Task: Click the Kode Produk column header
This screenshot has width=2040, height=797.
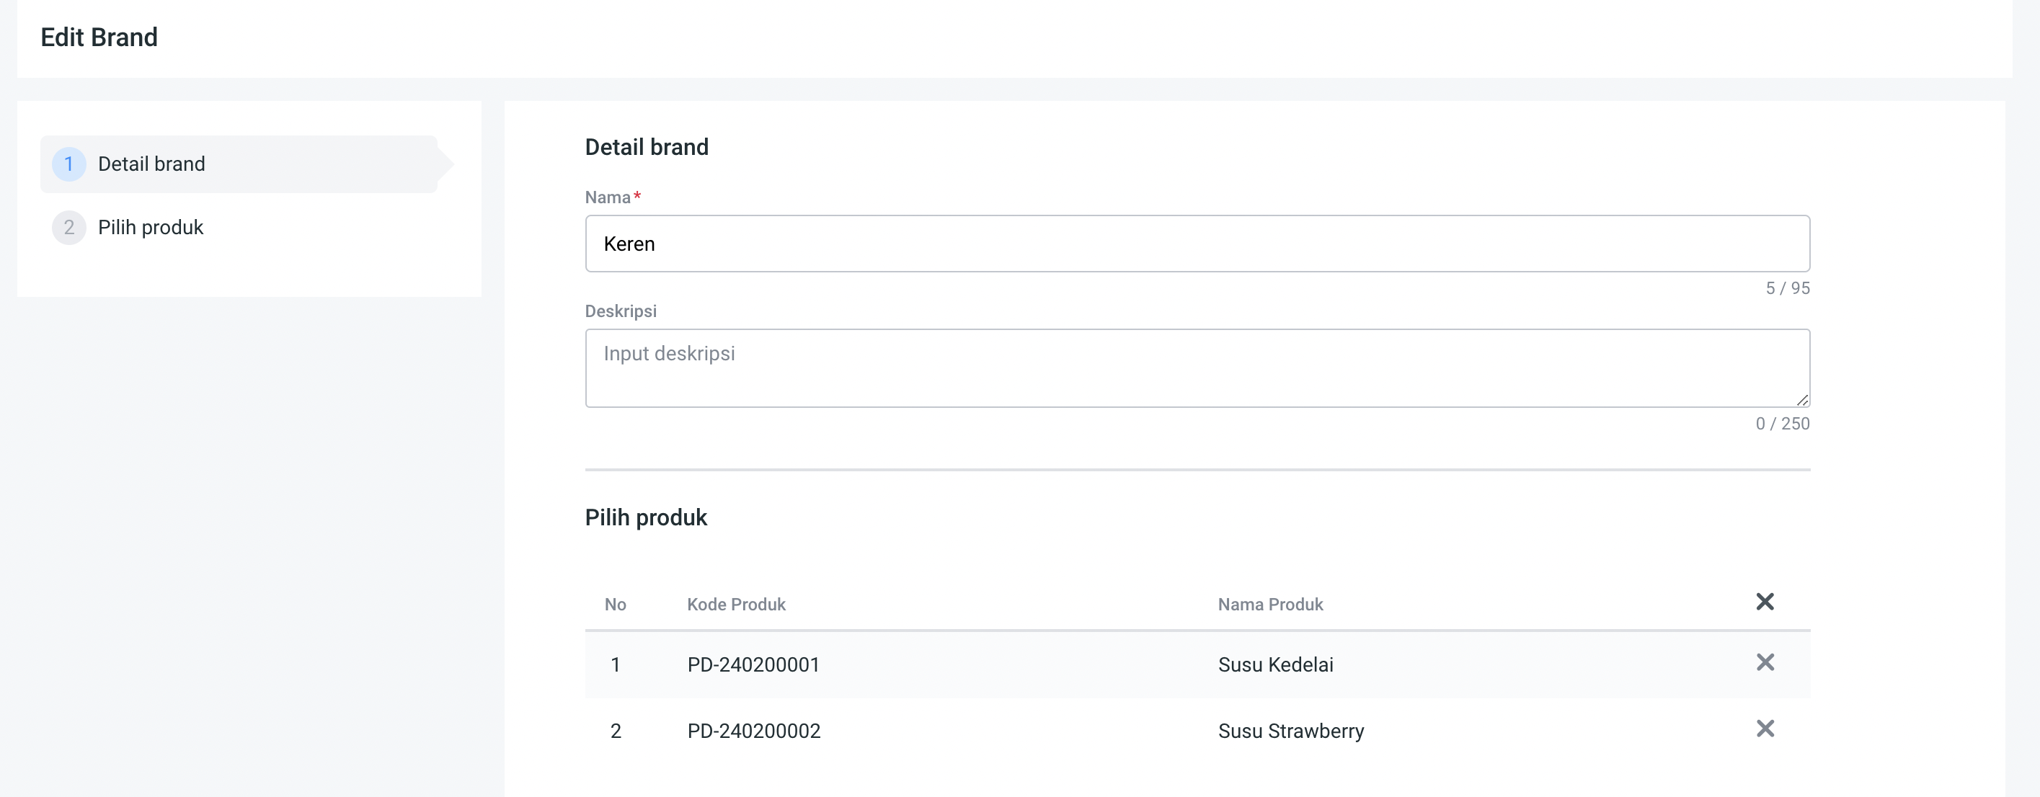Action: click(x=736, y=605)
